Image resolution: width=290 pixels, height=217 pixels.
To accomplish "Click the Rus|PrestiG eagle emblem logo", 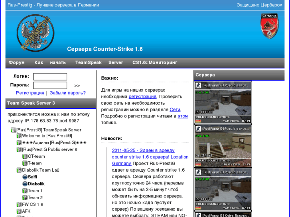I will 36,33.
